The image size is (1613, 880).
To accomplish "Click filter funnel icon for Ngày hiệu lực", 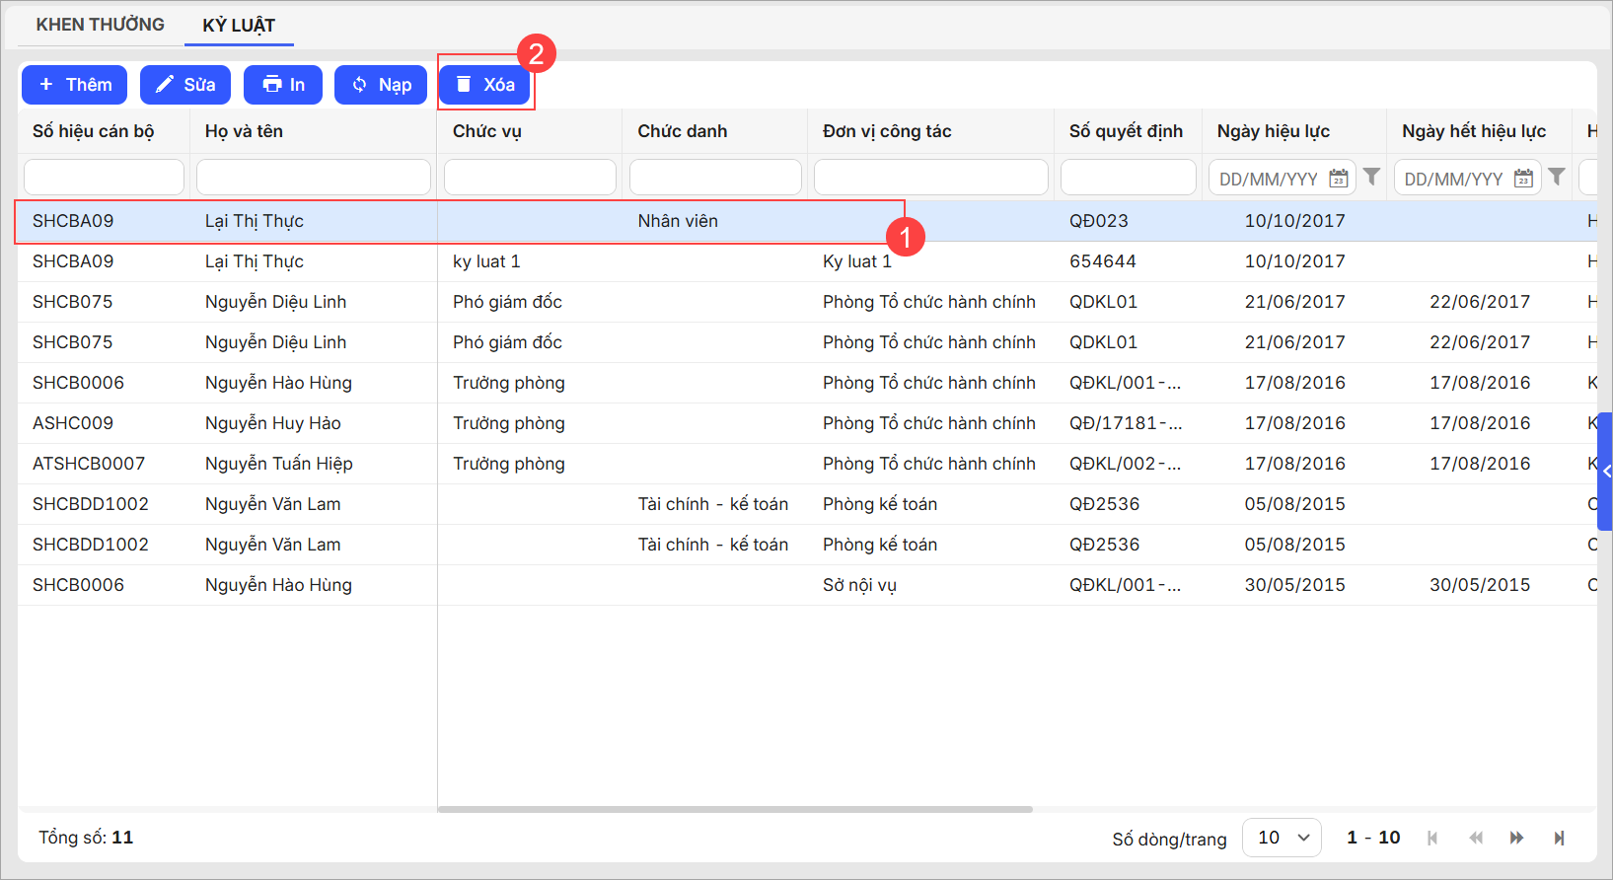I will pos(1371,177).
